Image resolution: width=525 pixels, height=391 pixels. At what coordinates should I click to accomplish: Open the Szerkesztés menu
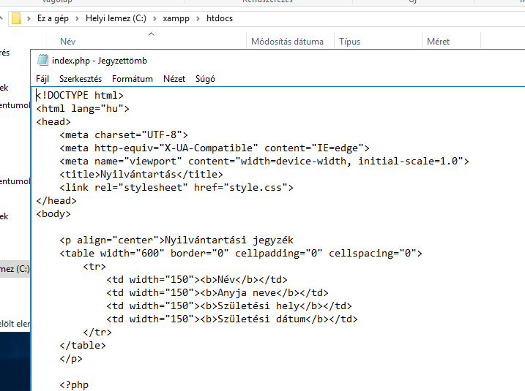[x=81, y=79]
